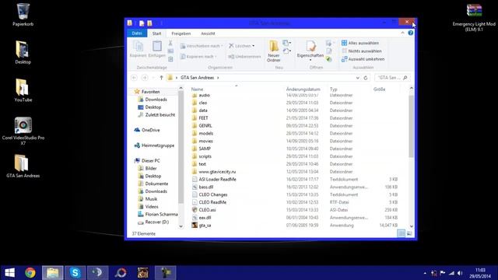Click the GTA San Andreas search field
Viewport: 498px width, 280px height.
tap(392, 78)
